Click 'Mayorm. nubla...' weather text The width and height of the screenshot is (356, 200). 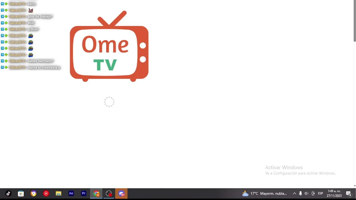click(273, 194)
